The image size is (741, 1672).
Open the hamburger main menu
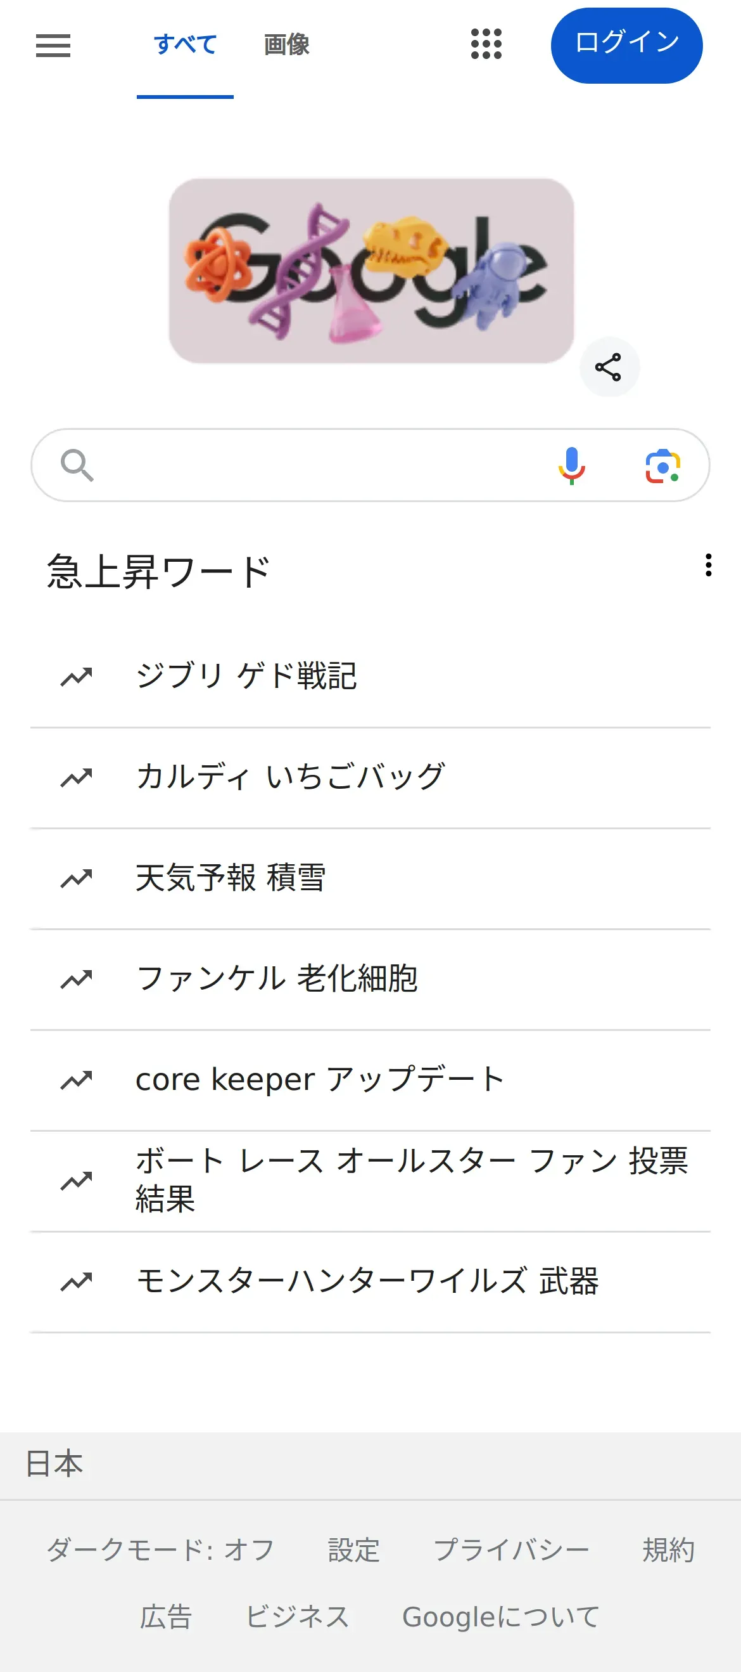pyautogui.click(x=53, y=46)
